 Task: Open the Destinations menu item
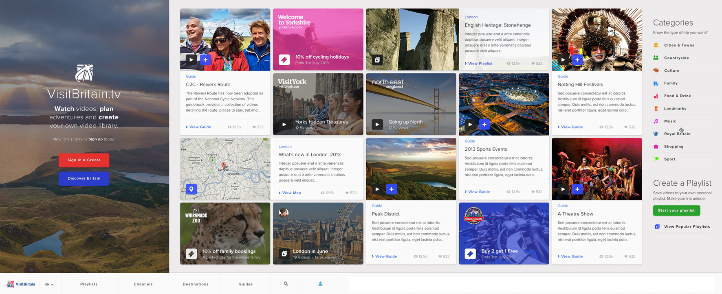(x=196, y=284)
